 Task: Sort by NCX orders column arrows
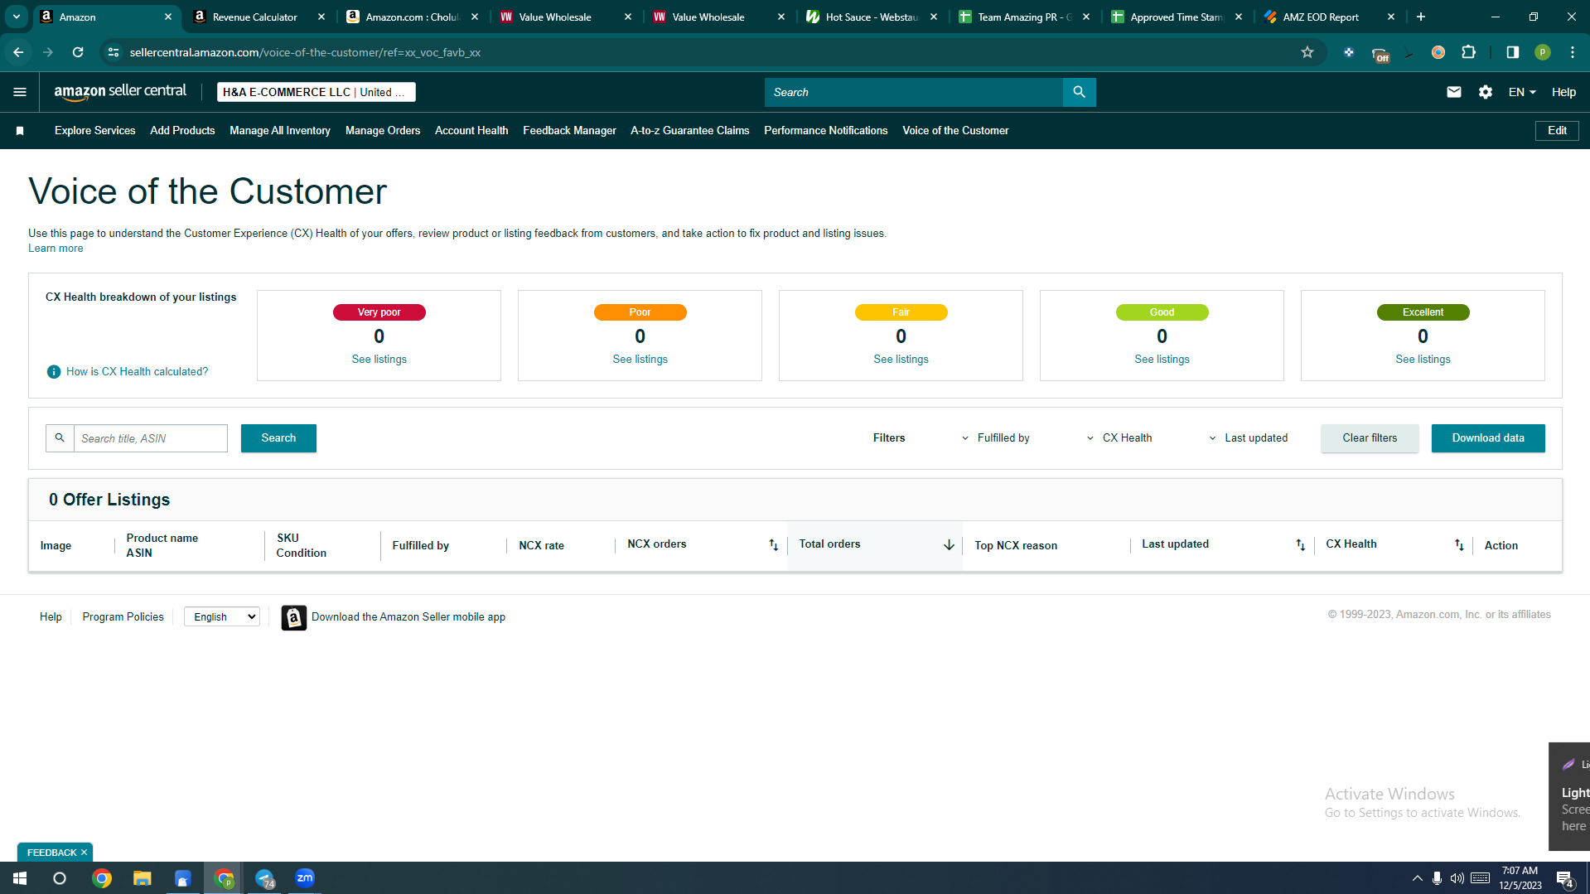(774, 545)
